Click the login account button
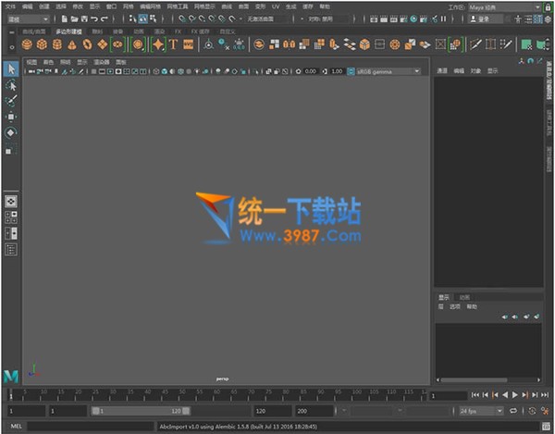The height and width of the screenshot is (434, 555). (485, 19)
